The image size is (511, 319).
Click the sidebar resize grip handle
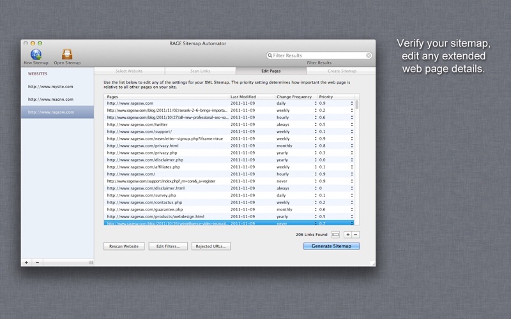click(x=91, y=262)
